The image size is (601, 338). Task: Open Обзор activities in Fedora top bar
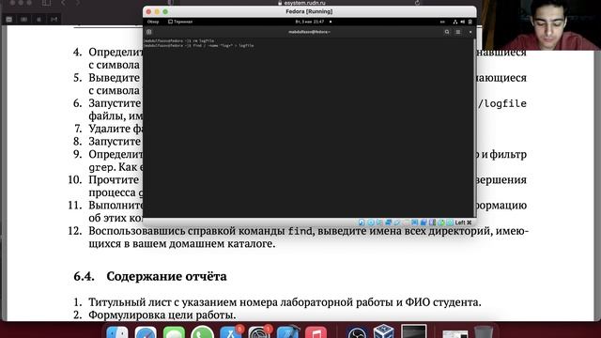(153, 22)
